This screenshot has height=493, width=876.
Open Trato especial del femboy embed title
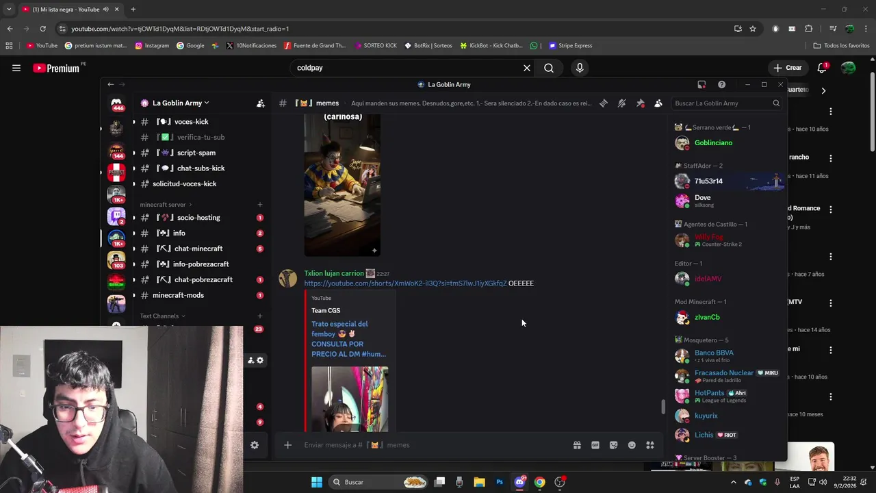pyautogui.click(x=348, y=339)
